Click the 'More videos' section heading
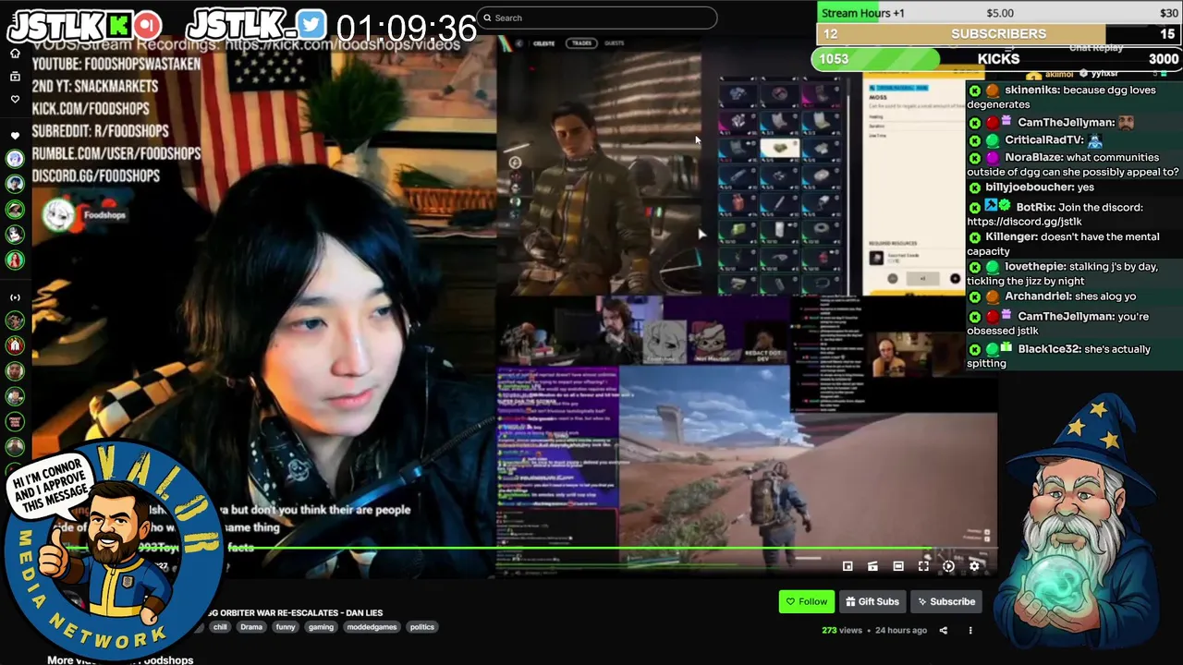1183x665 pixels. pos(120,659)
